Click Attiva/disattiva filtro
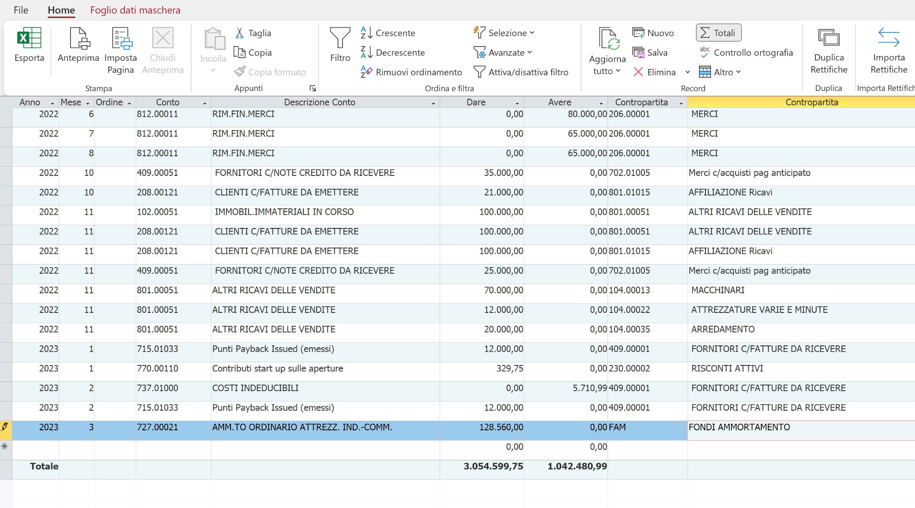Viewport: 915px width, 508px height. click(x=521, y=72)
